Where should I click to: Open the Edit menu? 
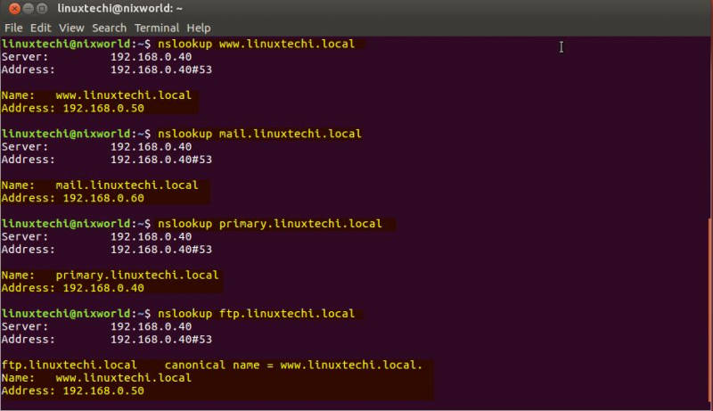[40, 28]
